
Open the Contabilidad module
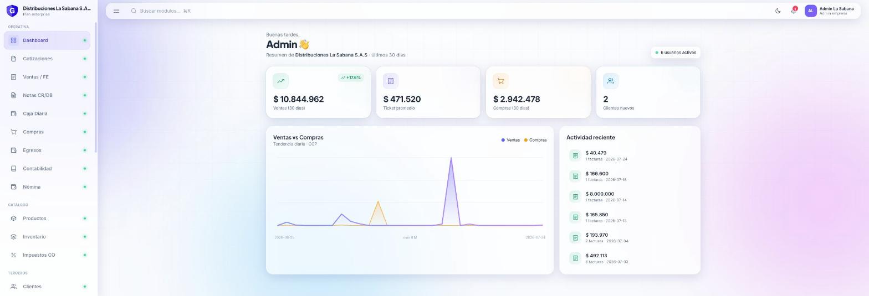tap(47, 168)
